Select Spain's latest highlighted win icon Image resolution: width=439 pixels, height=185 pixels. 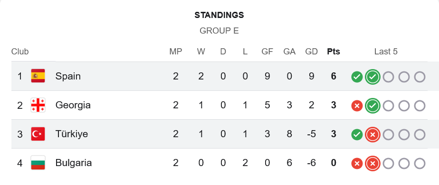coord(372,77)
